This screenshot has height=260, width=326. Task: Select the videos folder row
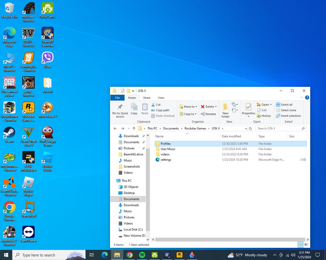tap(230, 154)
